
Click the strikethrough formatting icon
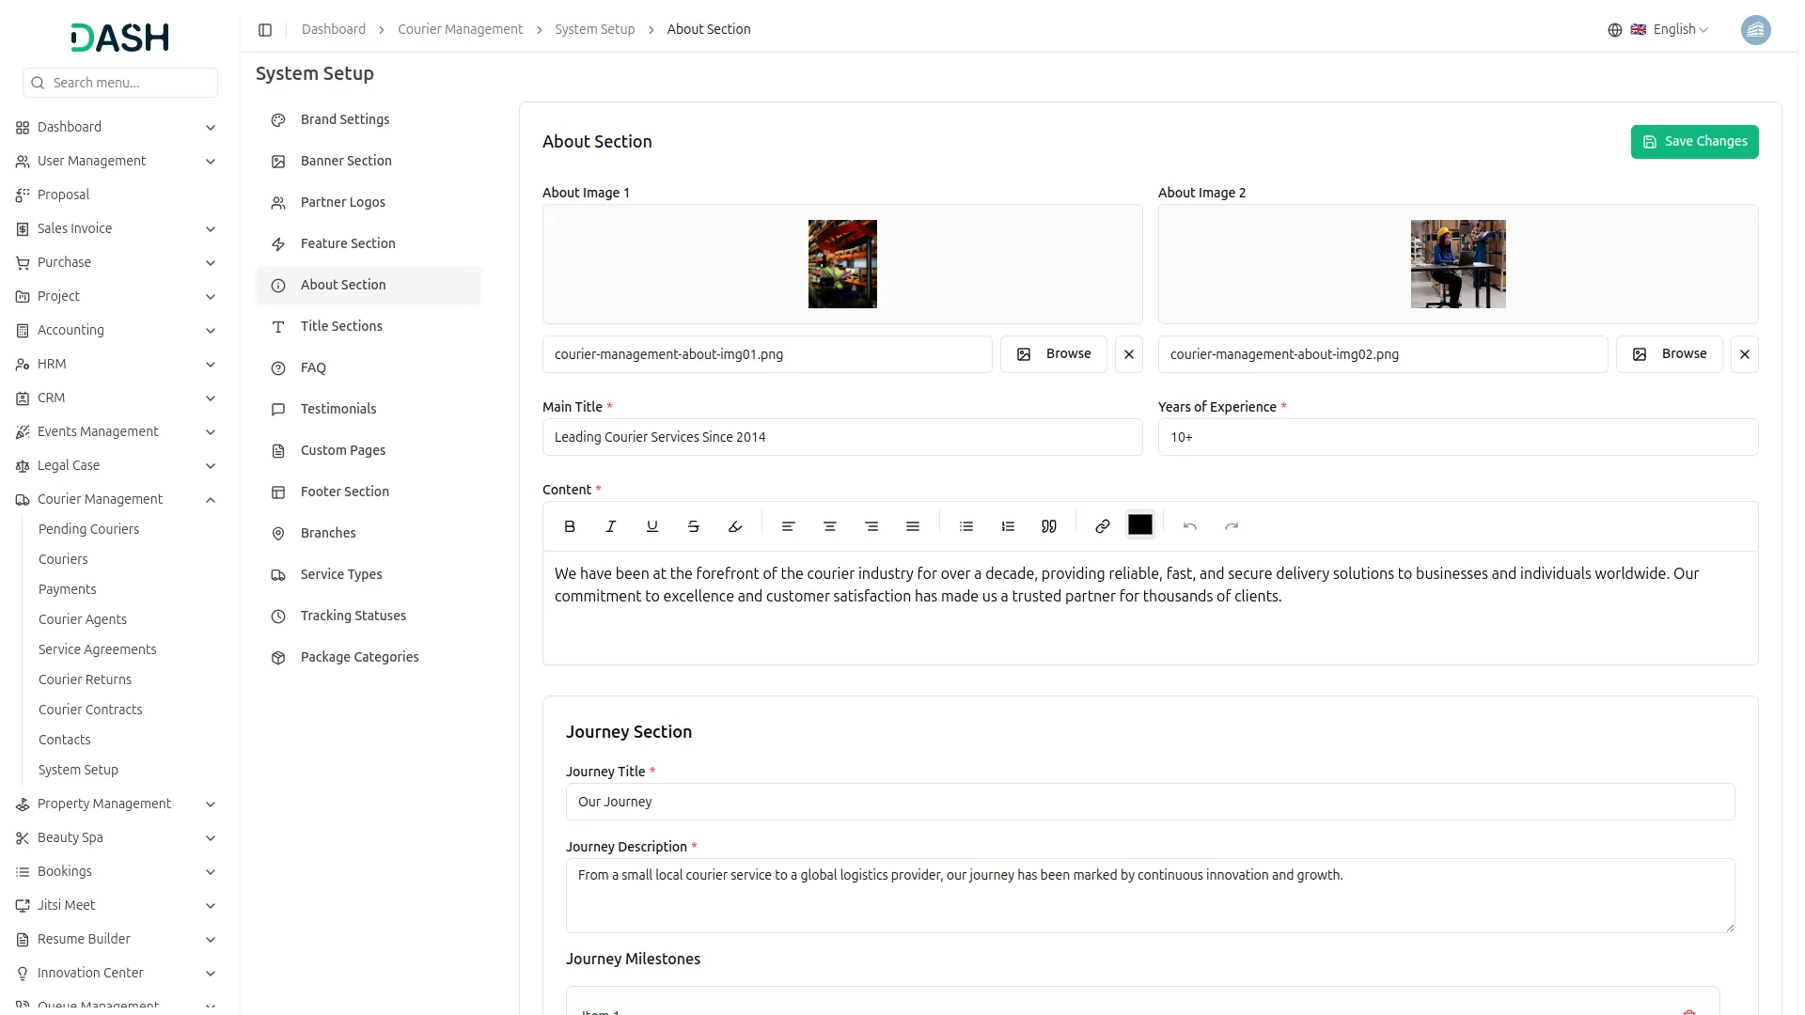pyautogui.click(x=694, y=526)
